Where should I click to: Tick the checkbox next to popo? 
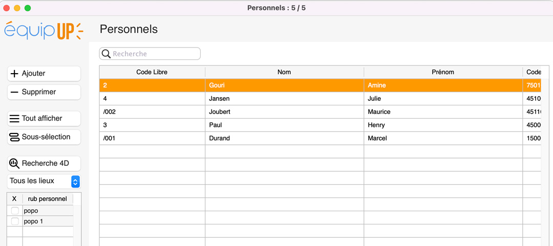[15, 211]
